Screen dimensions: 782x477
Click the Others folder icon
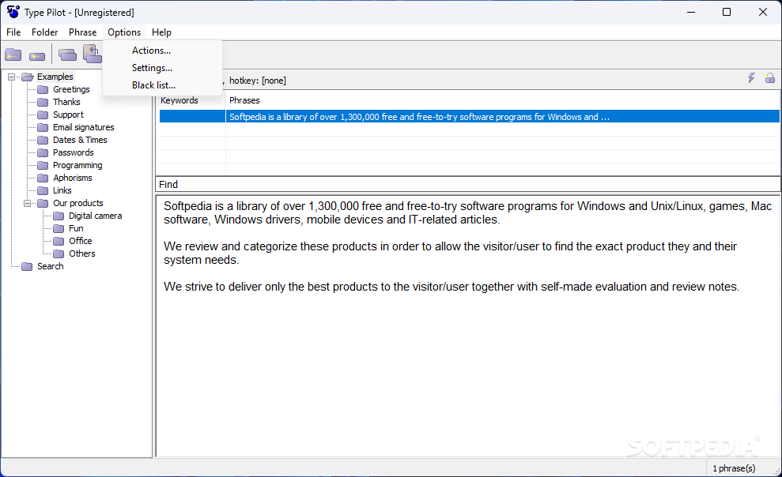pyautogui.click(x=59, y=254)
